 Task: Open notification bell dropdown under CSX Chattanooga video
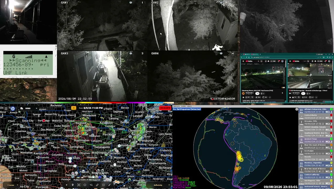308,93
